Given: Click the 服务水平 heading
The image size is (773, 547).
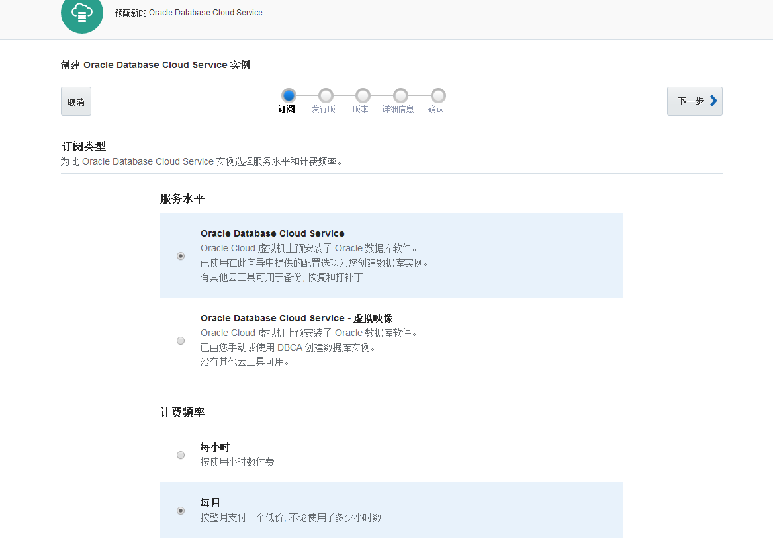Looking at the screenshot, I should (183, 198).
